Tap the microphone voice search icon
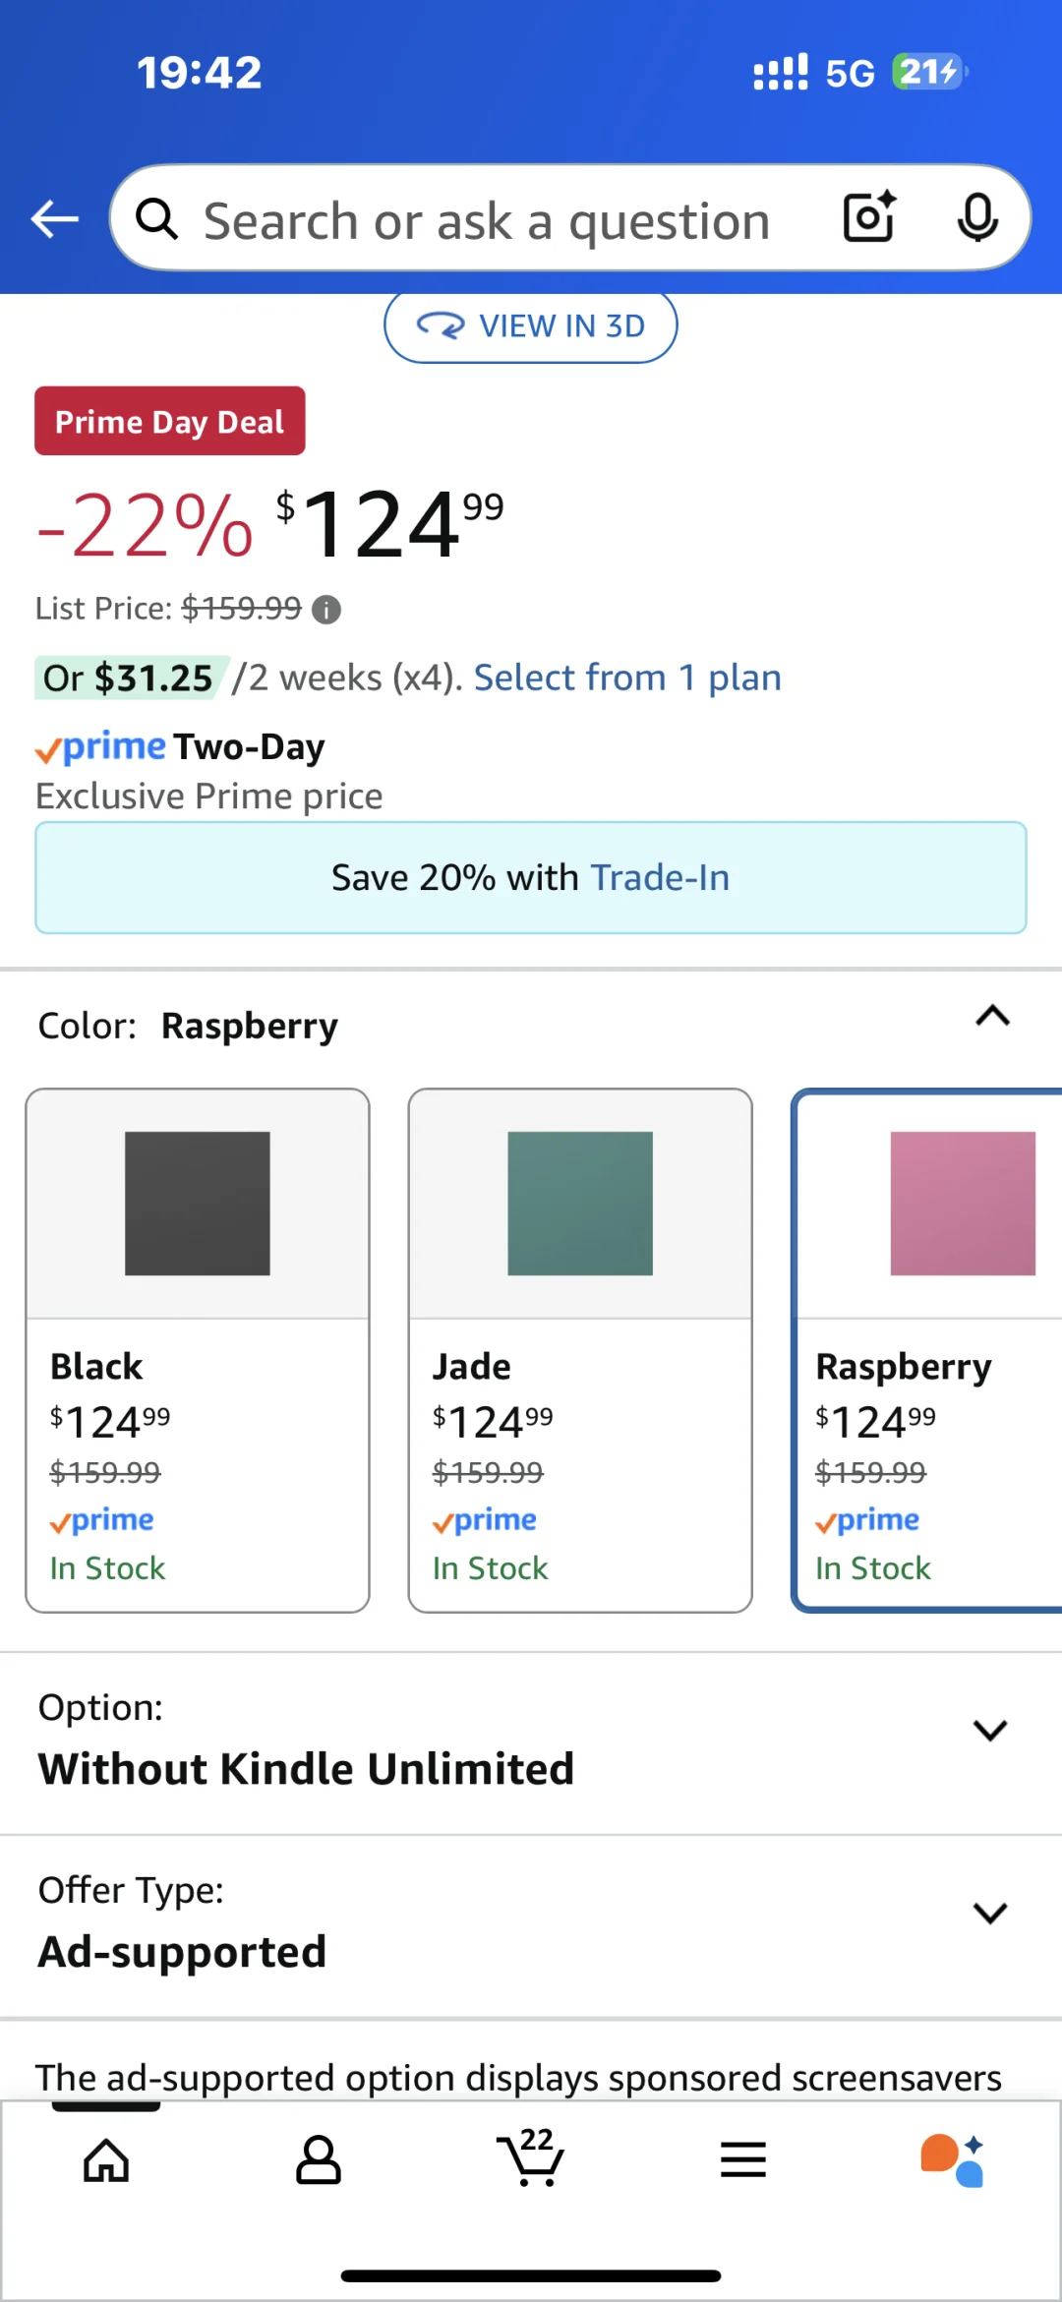 pyautogui.click(x=977, y=217)
